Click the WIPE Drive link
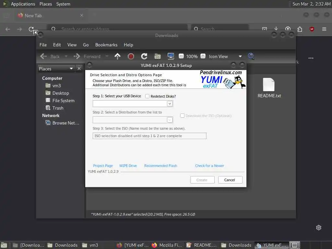Viewport: 332px width, 249px height. [x=128, y=166]
